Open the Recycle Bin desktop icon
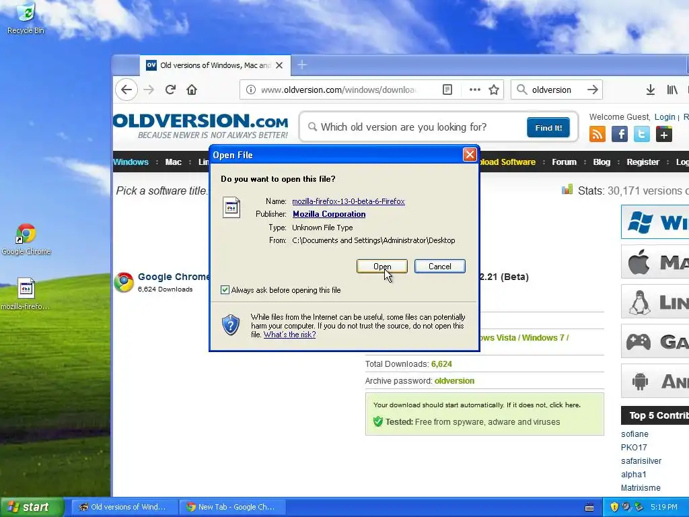The width and height of the screenshot is (689, 517). (x=26, y=18)
